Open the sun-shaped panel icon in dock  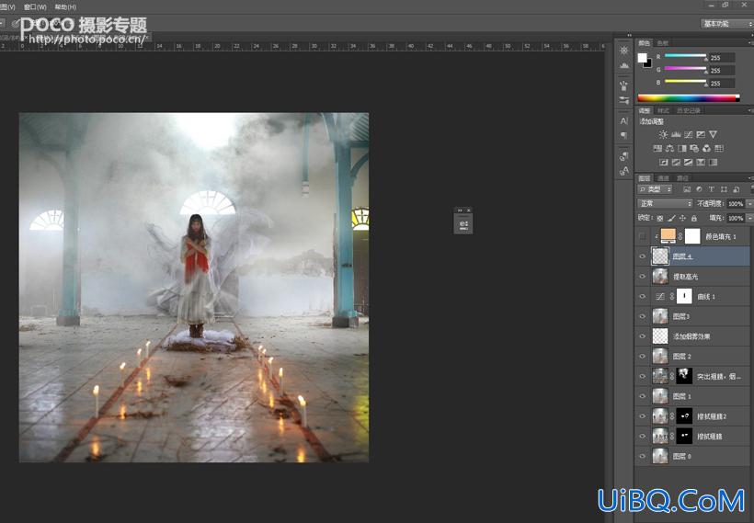[x=623, y=51]
